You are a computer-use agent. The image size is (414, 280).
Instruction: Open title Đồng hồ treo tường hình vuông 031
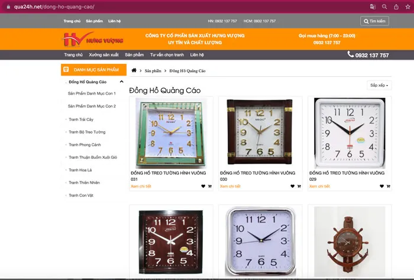coord(168,176)
